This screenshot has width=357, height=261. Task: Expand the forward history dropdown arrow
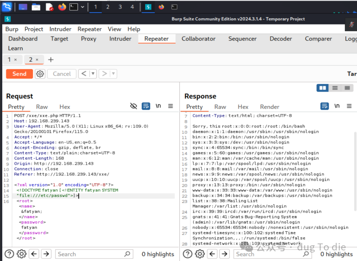(113, 74)
